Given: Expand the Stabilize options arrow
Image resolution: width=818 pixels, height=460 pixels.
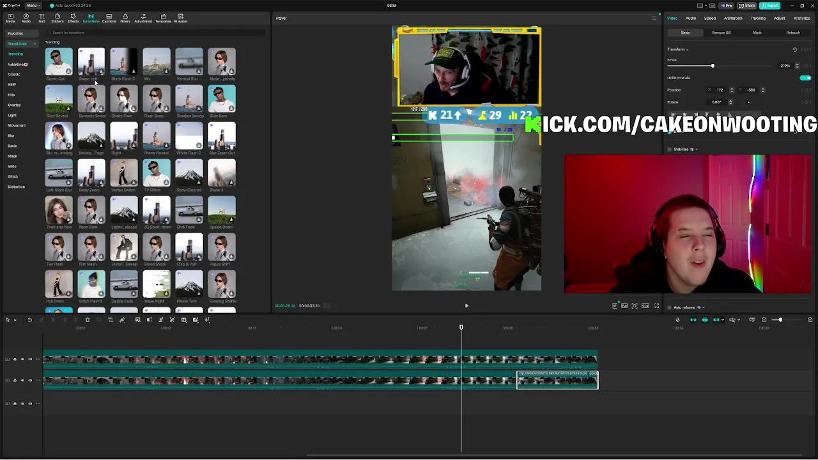Looking at the screenshot, I should tap(696, 149).
